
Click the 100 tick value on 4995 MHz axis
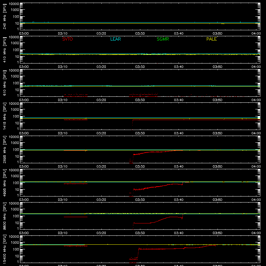[16, 183]
